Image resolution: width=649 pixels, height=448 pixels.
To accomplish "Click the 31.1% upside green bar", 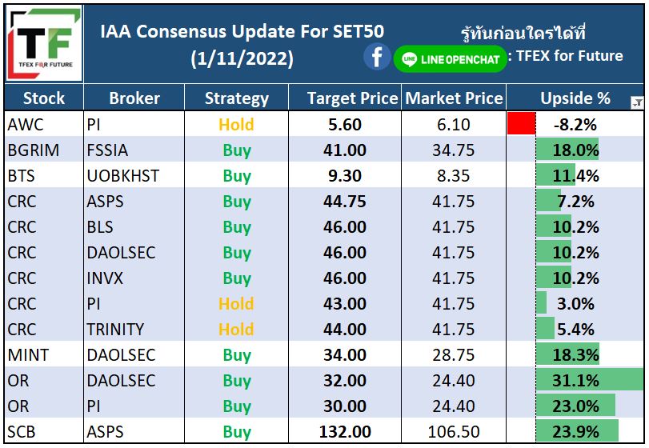I will [x=590, y=380].
